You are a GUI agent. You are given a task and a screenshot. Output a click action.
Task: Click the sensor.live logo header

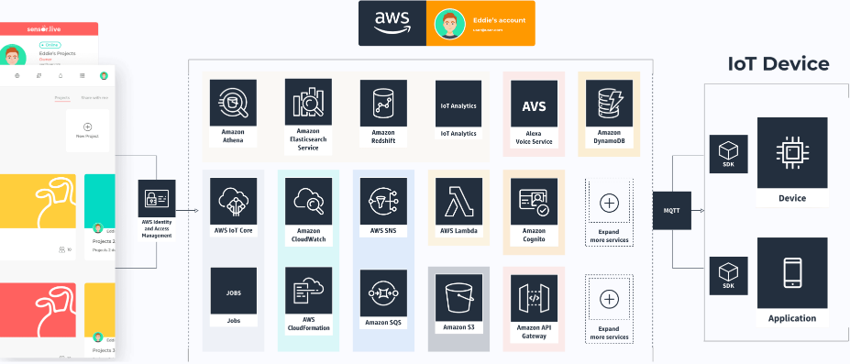[x=43, y=28]
